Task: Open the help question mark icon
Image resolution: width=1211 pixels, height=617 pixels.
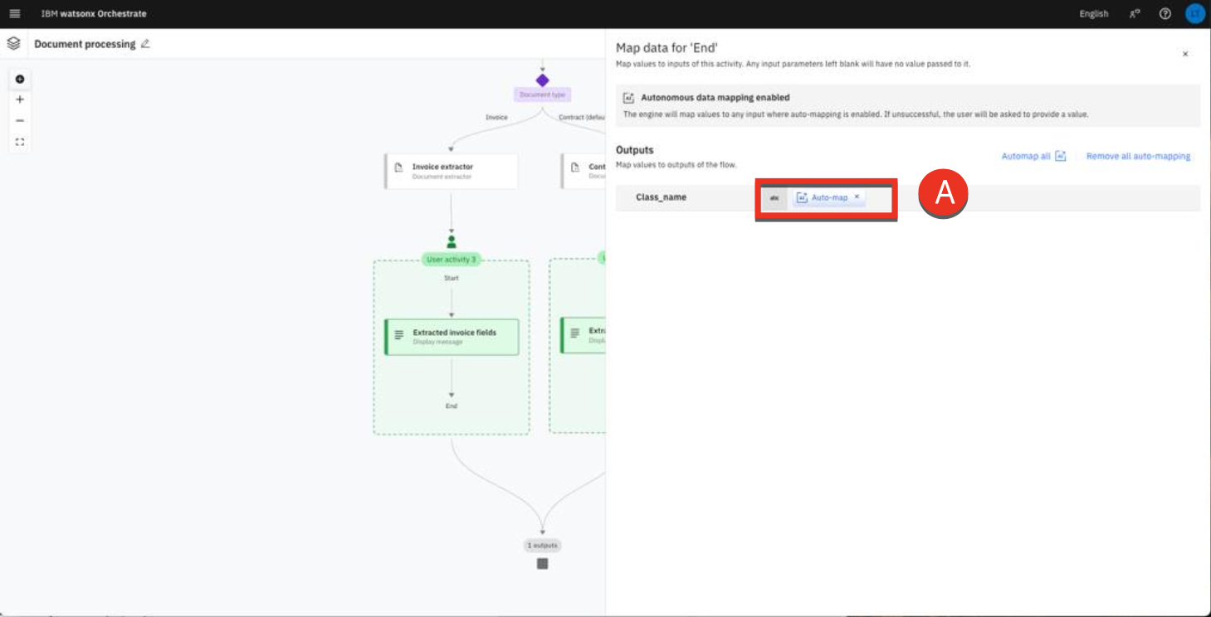Action: click(1165, 13)
